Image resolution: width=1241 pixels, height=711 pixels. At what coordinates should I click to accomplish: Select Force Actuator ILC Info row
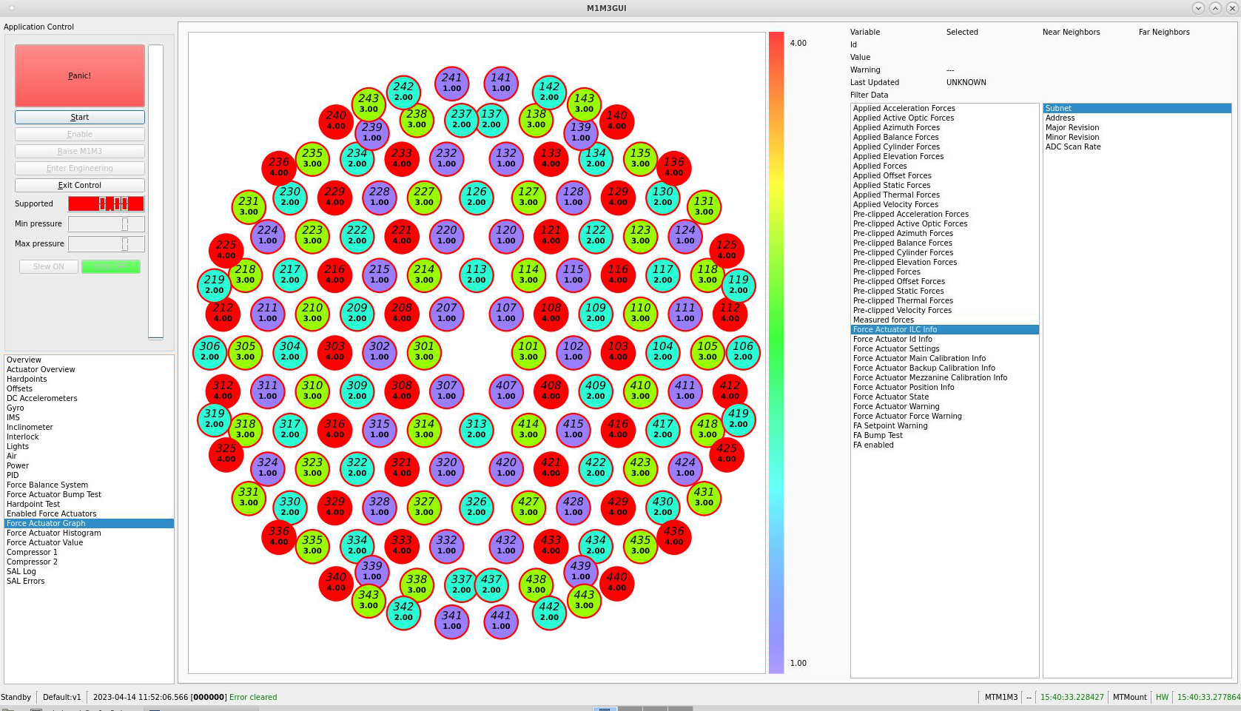pos(945,329)
